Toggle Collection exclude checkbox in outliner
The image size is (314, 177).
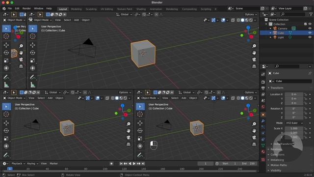305,24
